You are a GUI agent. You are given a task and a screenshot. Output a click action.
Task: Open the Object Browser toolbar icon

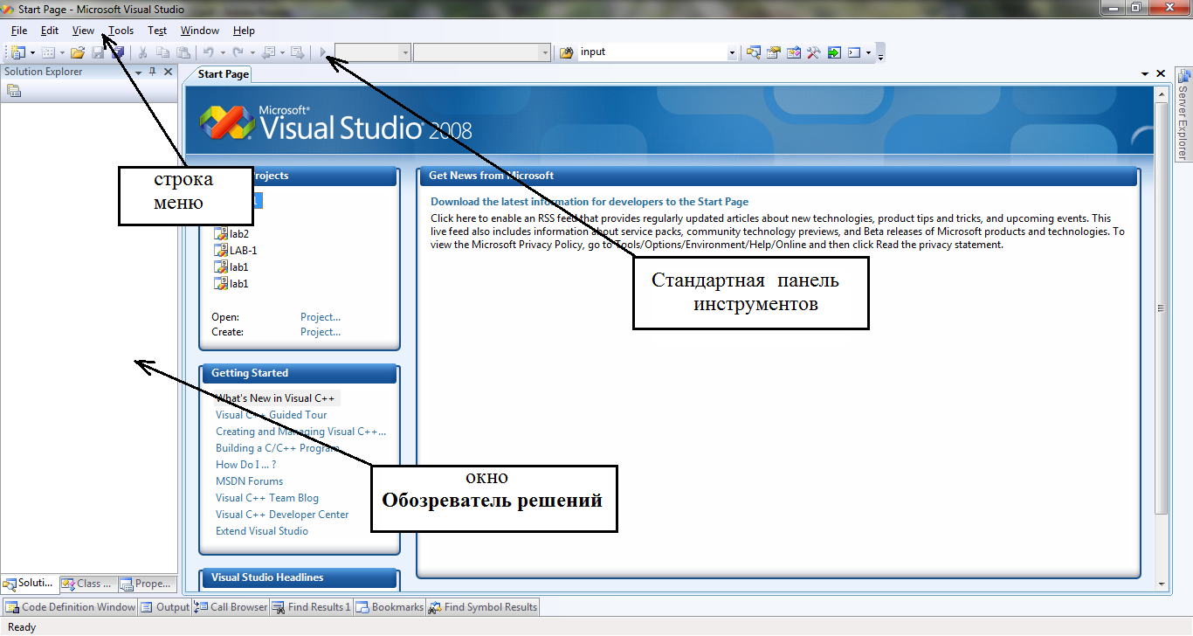pyautogui.click(x=793, y=52)
